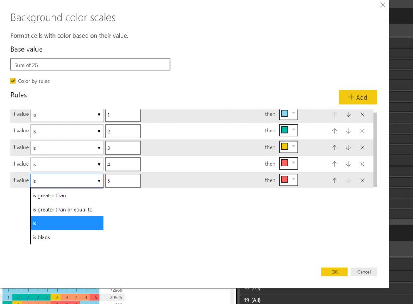The width and height of the screenshot is (413, 304).
Task: Move the value 3 rule down
Action: (348, 148)
